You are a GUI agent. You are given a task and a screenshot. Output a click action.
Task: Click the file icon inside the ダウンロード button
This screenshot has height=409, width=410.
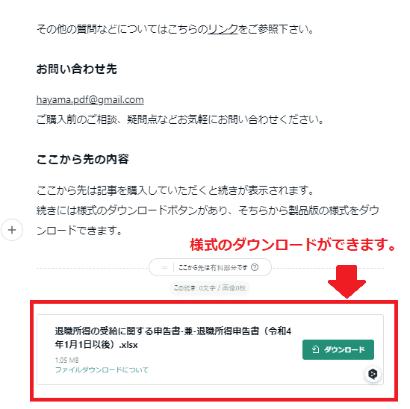(316, 349)
